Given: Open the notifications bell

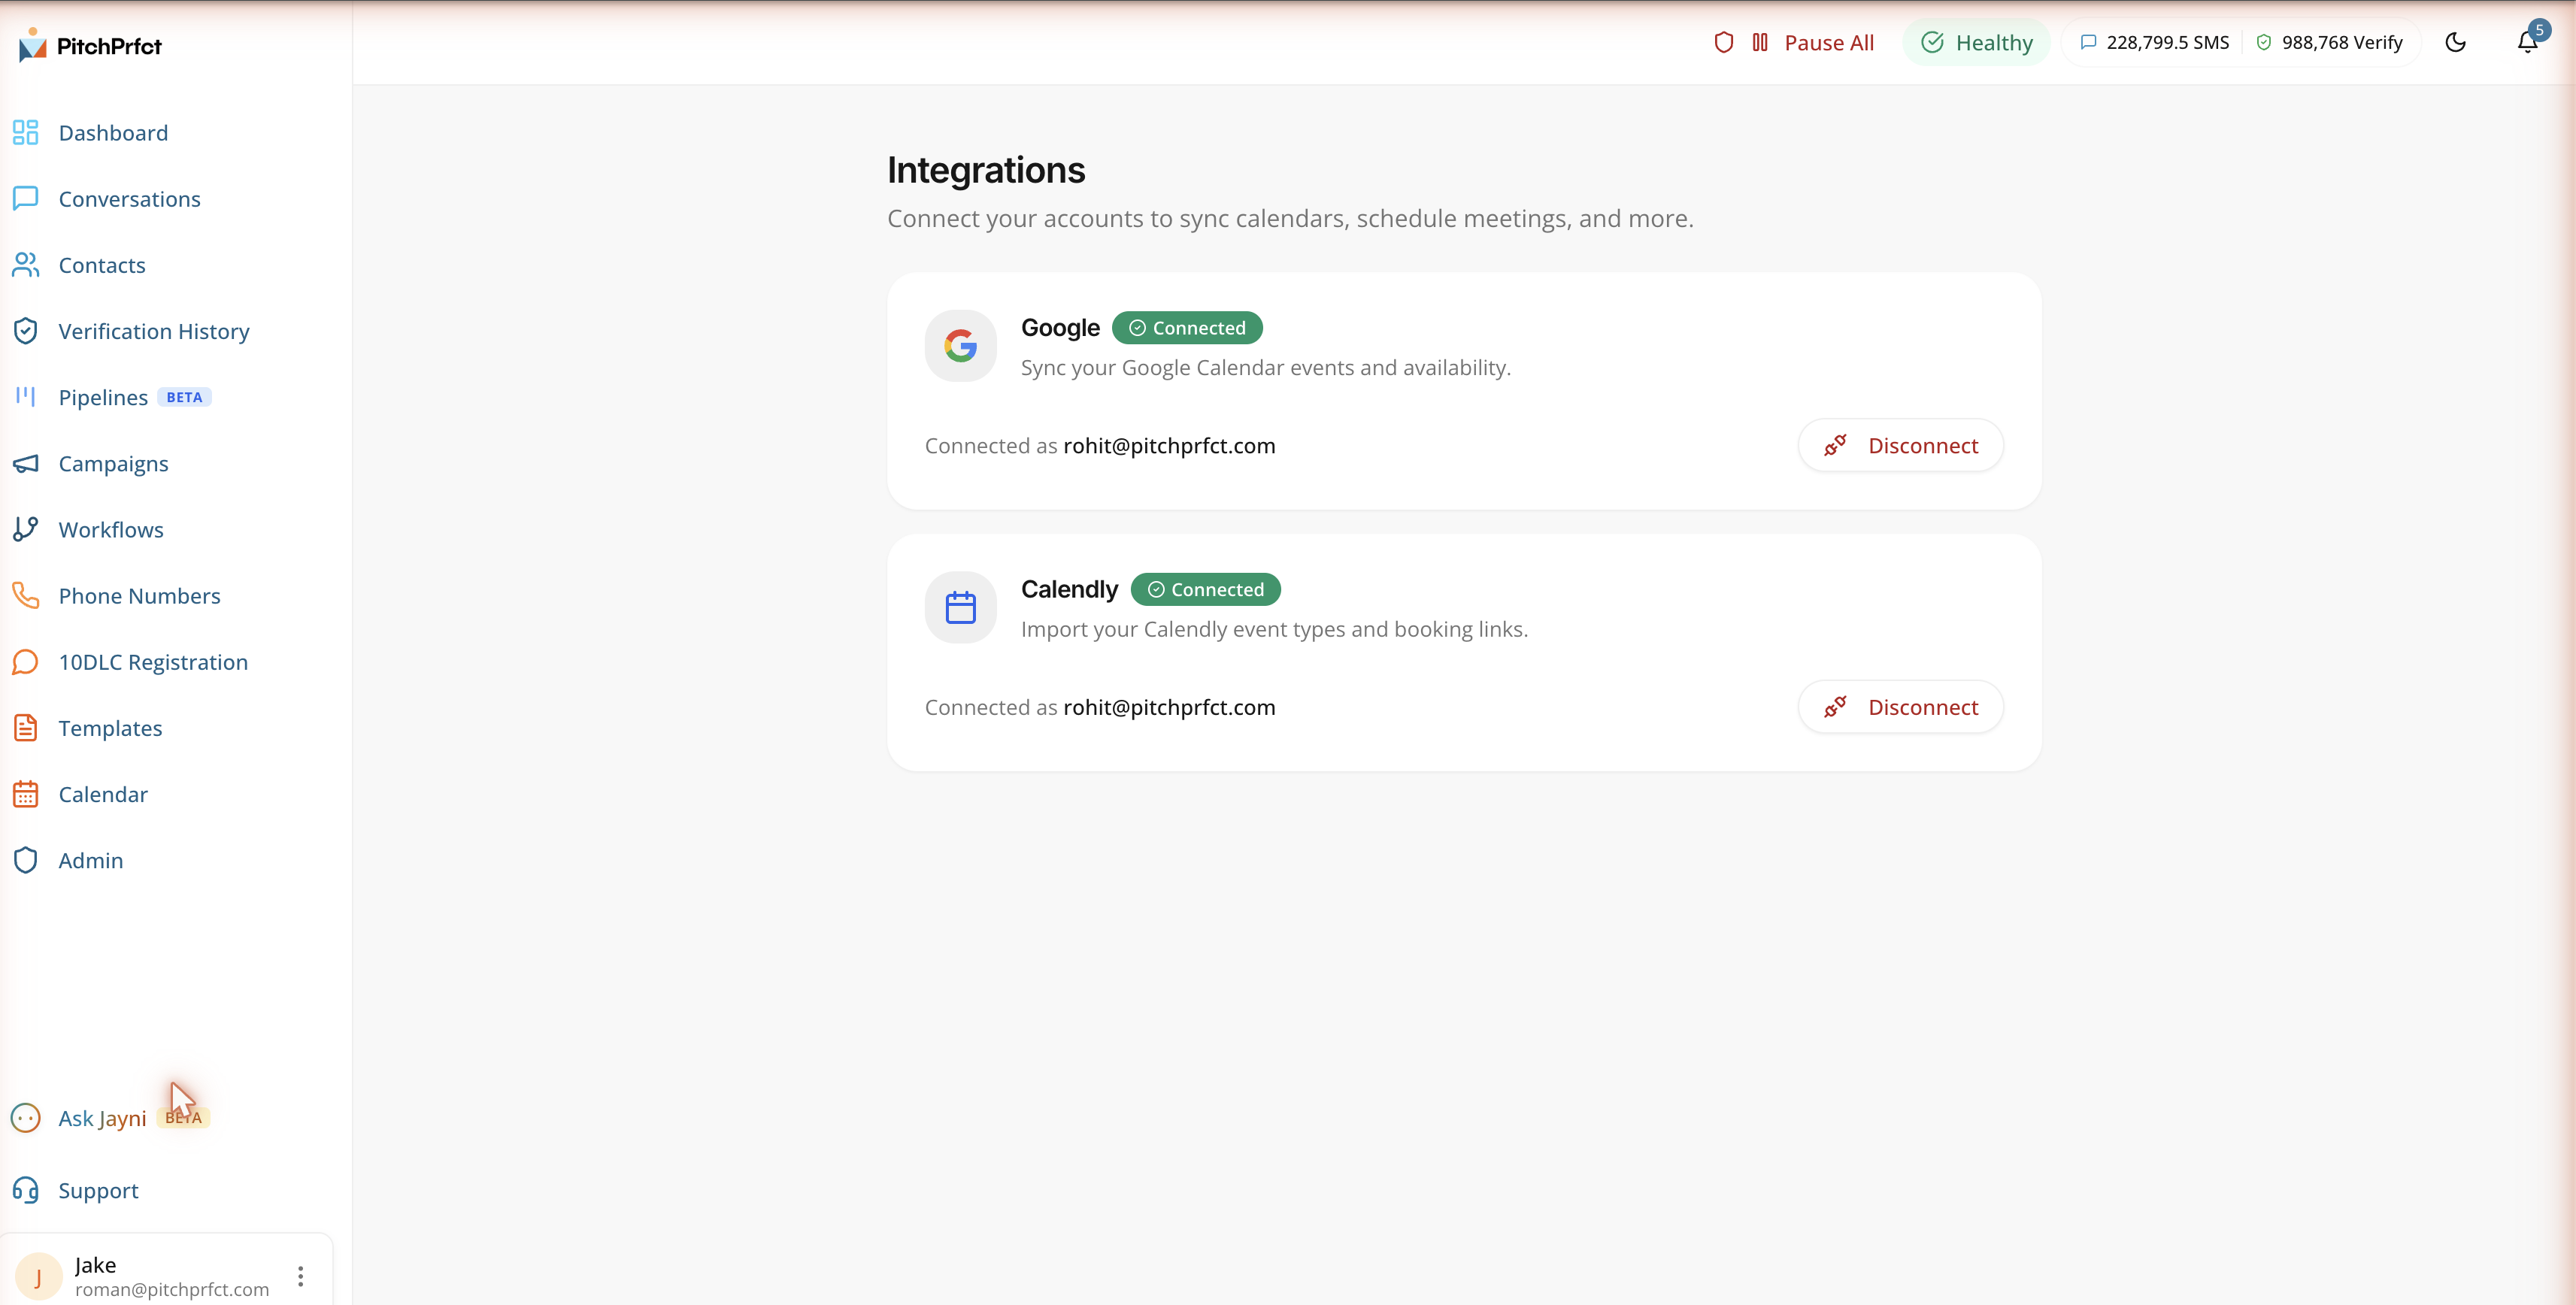Looking at the screenshot, I should pos(2527,42).
